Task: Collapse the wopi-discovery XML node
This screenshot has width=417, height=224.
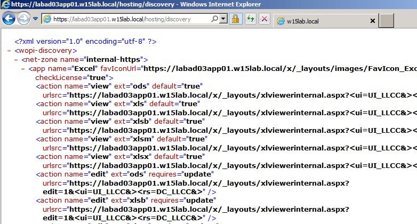Action: (x=9, y=51)
